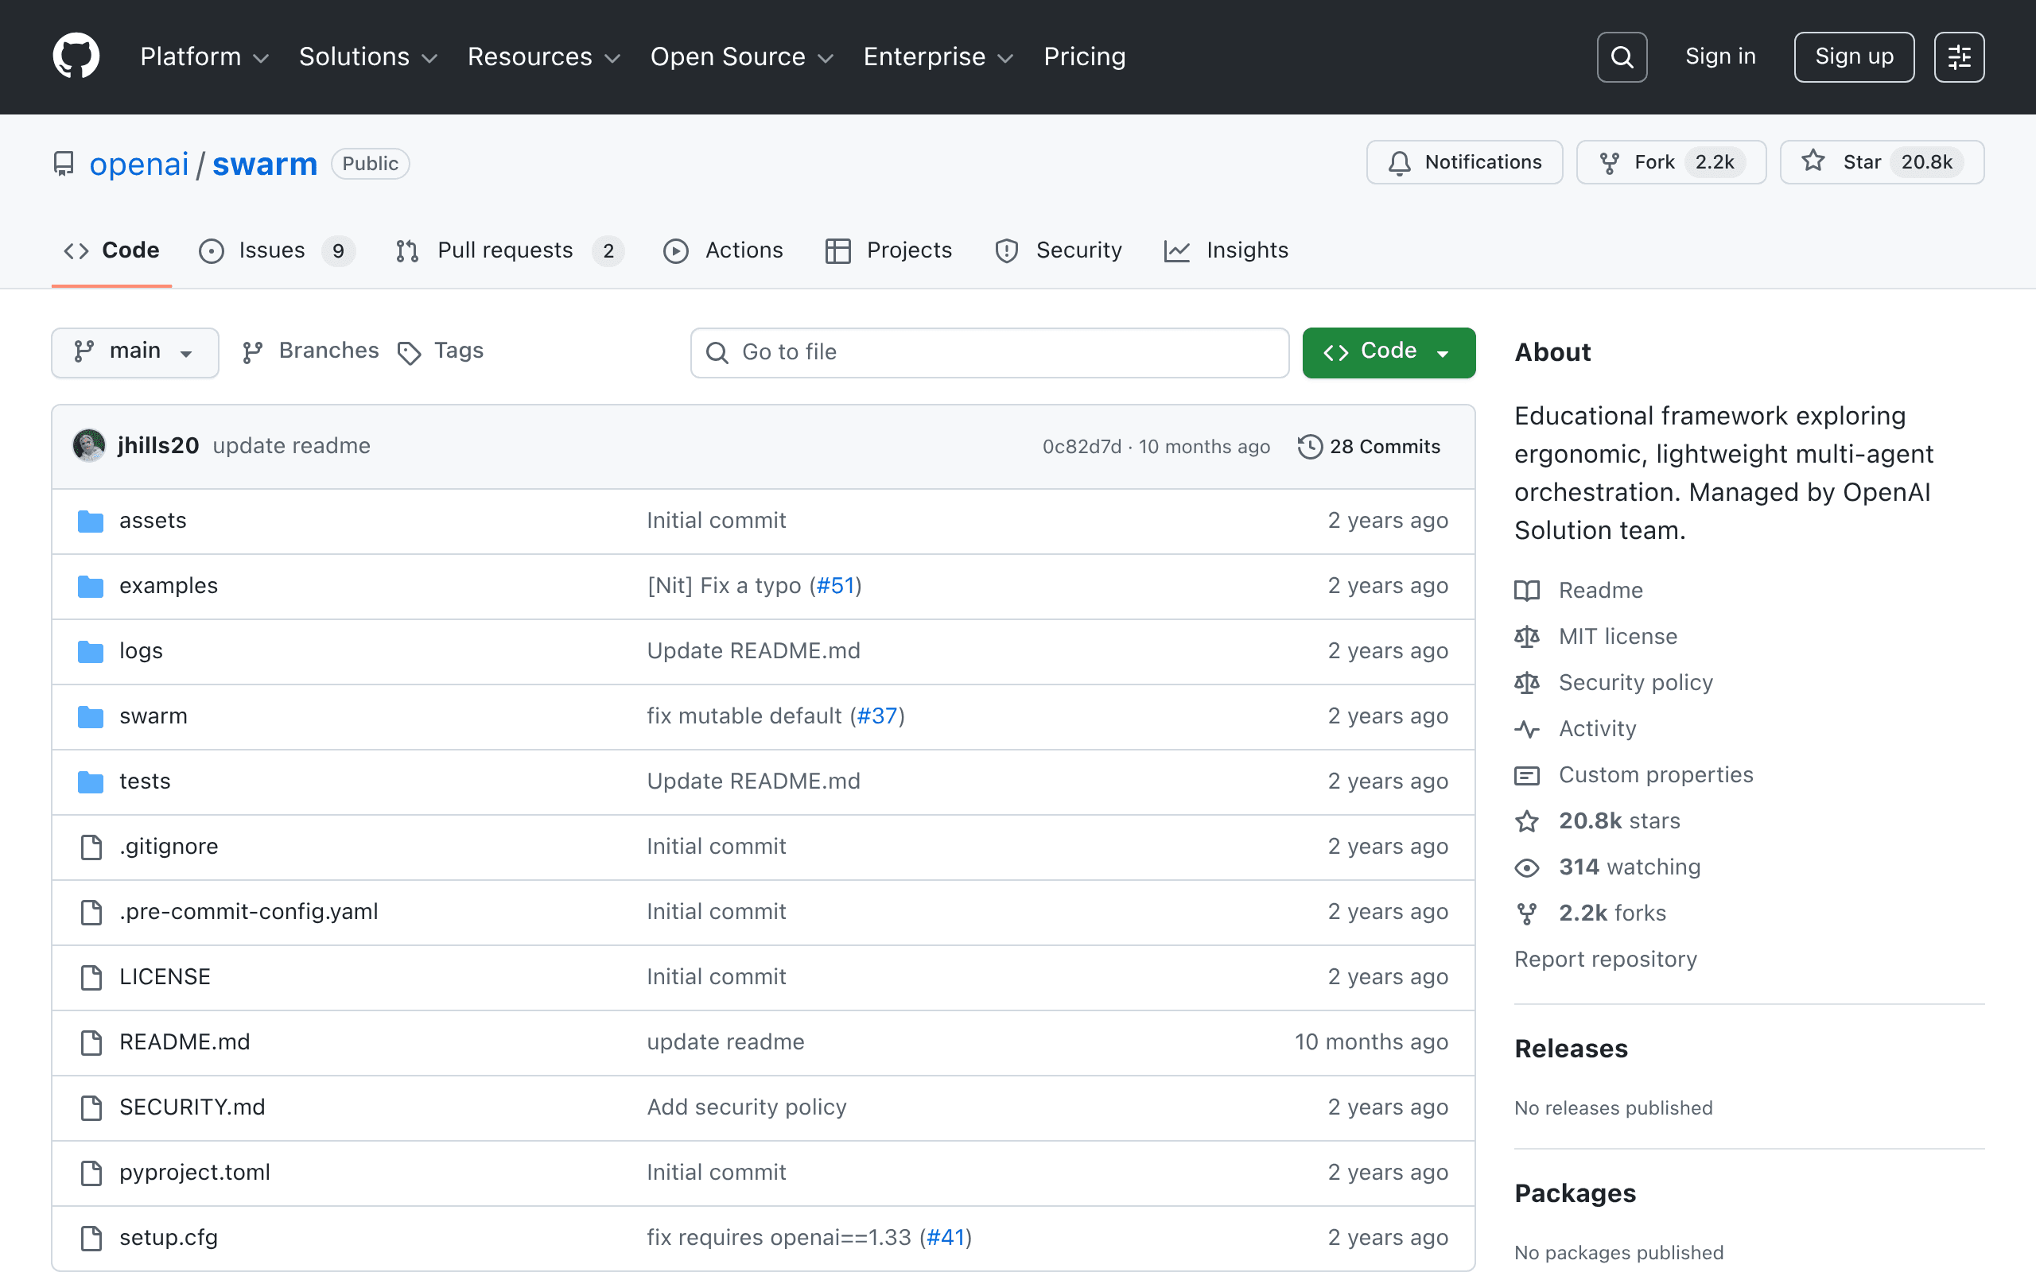Click the .pre-commit-config.yaml file icon
The image size is (2036, 1272).
[x=91, y=912]
